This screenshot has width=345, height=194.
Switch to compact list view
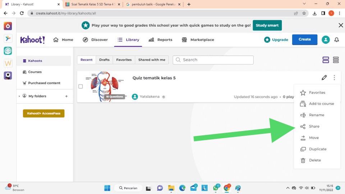pyautogui.click(x=336, y=60)
